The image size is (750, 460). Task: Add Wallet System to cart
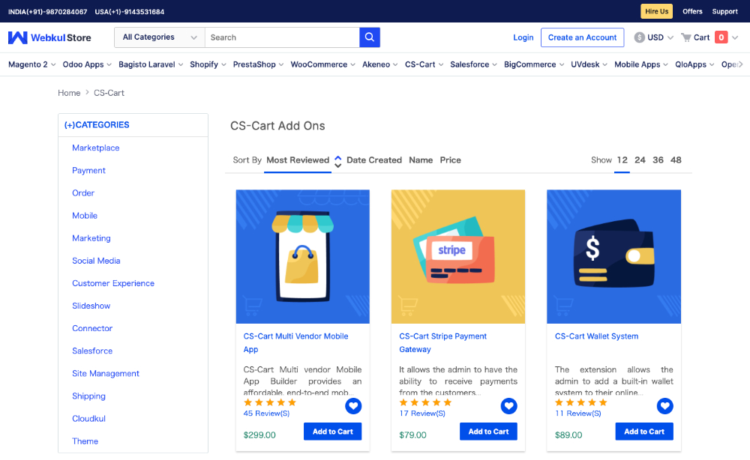coord(643,432)
